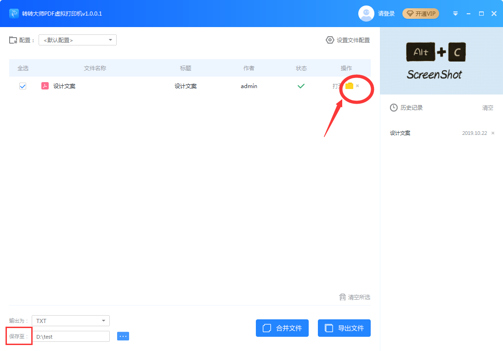503x351 pixels.
Task: Open the title bar dropdown arrow menu
Action: 455,13
